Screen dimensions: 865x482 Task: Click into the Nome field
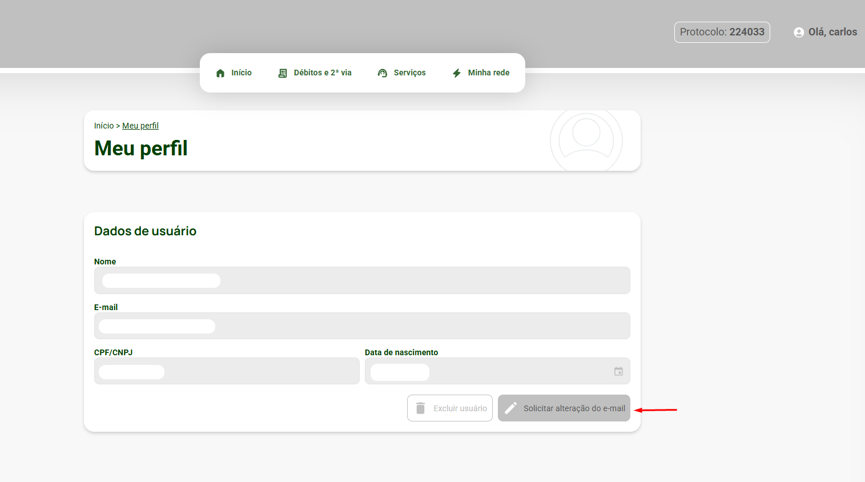click(x=362, y=280)
